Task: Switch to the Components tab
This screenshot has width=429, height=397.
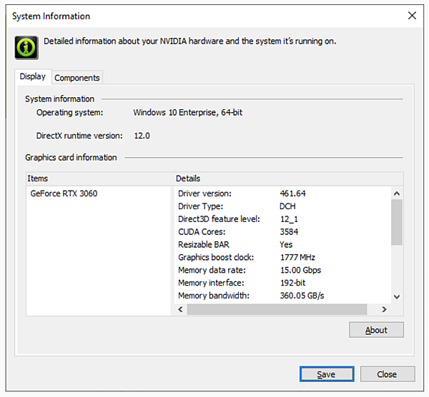Action: pyautogui.click(x=77, y=78)
